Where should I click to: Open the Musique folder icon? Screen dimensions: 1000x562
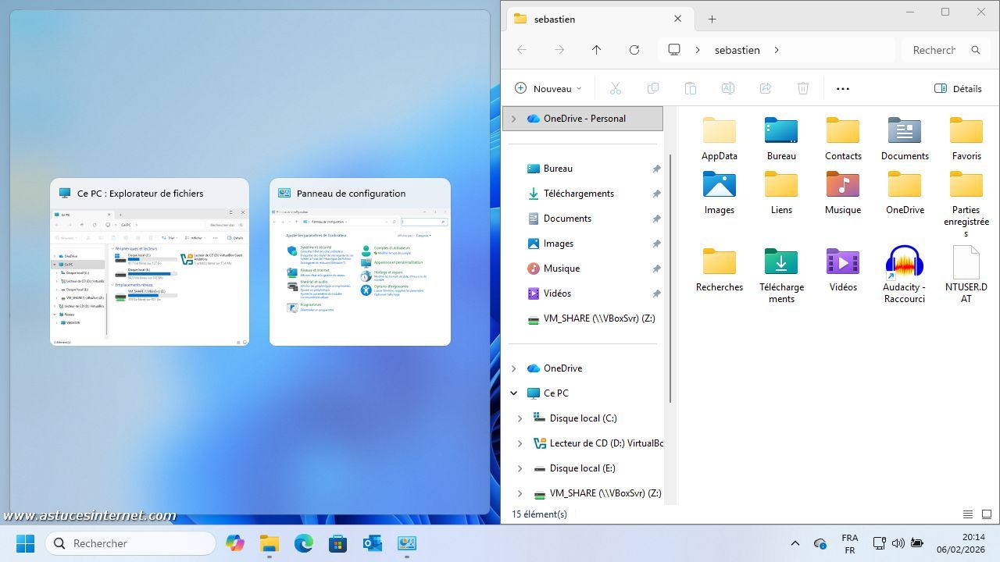tap(843, 186)
